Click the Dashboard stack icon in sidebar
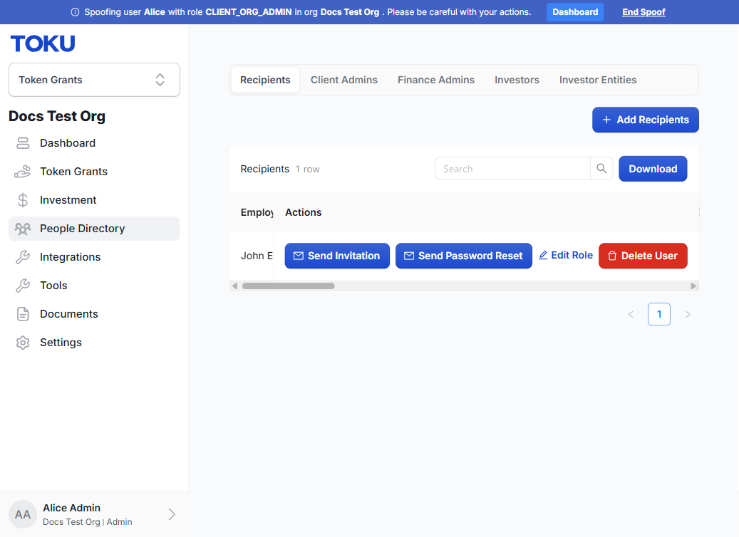Screen dimensions: 739x537 tap(23, 143)
